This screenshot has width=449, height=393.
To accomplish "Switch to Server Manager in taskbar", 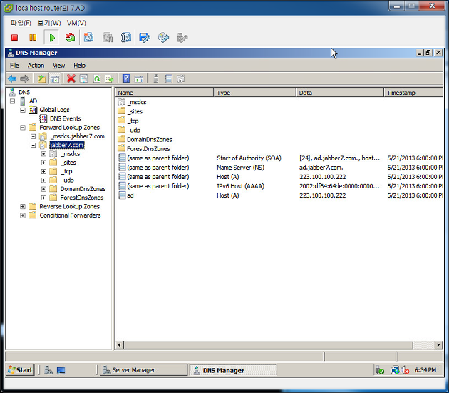I will 143,370.
